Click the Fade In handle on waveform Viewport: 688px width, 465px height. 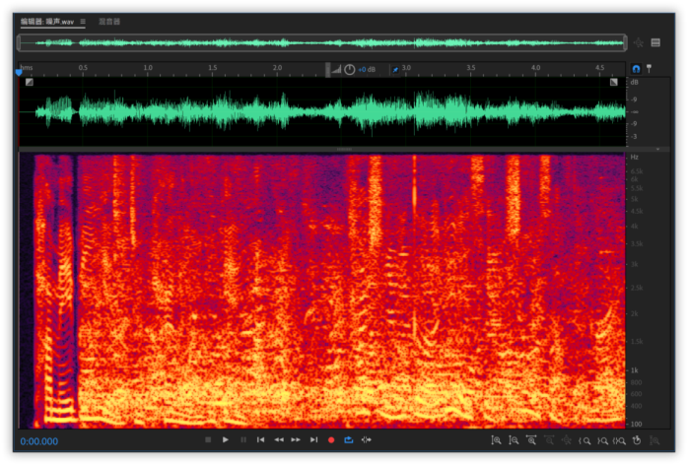tap(30, 82)
